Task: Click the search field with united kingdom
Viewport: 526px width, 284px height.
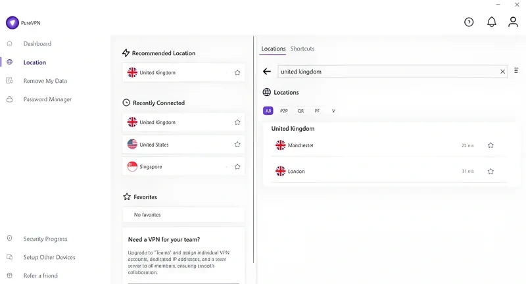Action: click(x=393, y=72)
